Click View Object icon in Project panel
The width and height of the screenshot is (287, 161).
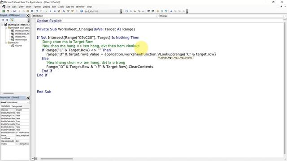point(7,20)
